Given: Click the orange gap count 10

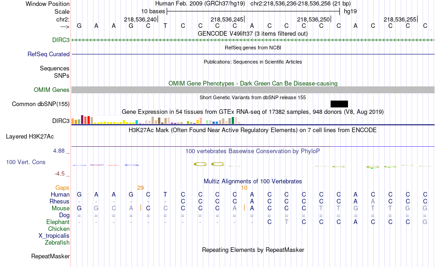Looking at the screenshot, I should (x=244, y=188).
